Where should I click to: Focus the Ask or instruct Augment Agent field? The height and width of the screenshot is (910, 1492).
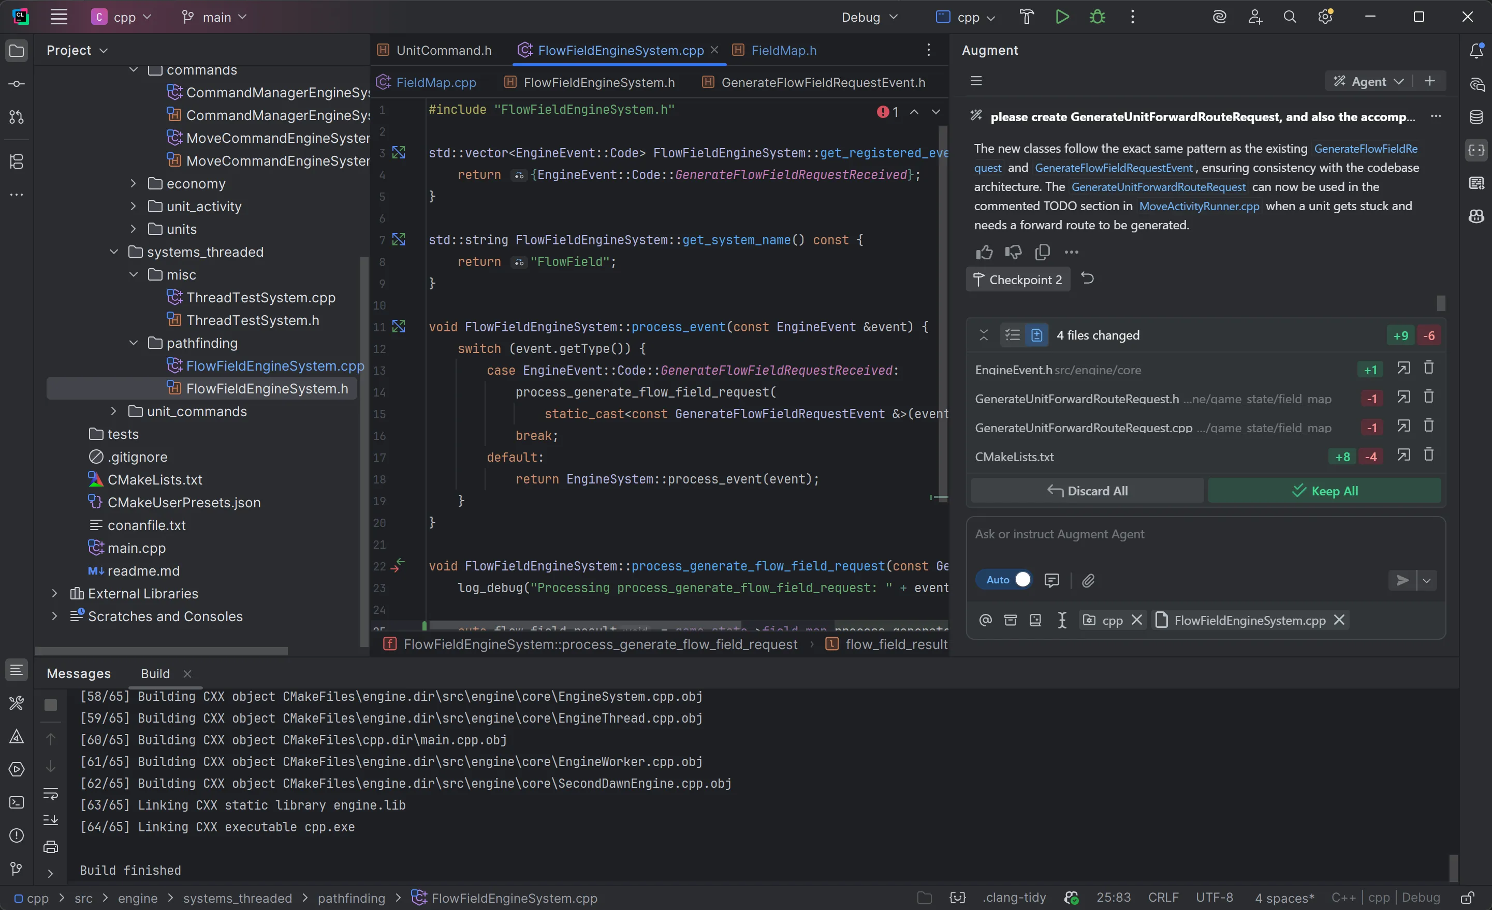(x=1205, y=534)
